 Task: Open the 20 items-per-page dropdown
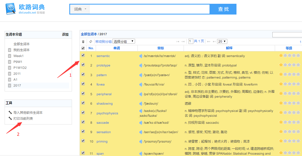[x=222, y=41]
